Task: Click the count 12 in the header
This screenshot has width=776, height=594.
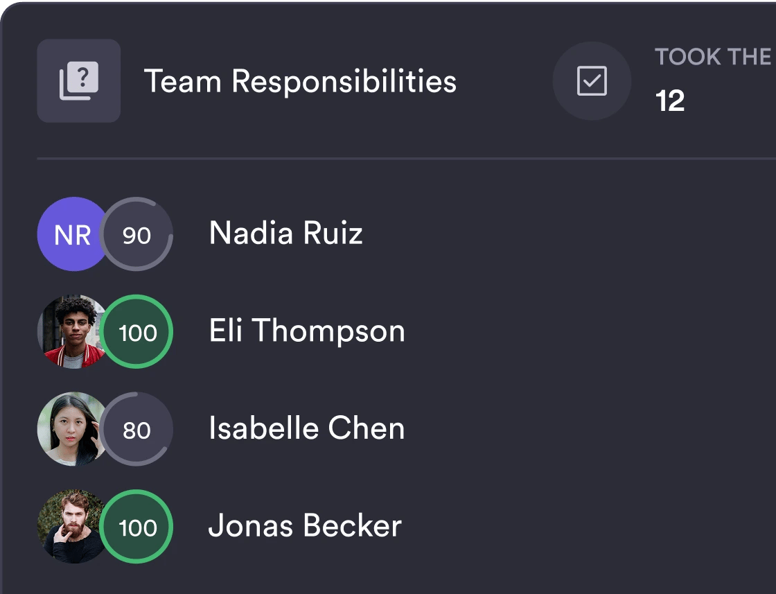Action: (x=670, y=101)
